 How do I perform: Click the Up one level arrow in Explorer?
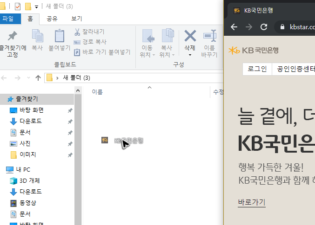coord(38,78)
